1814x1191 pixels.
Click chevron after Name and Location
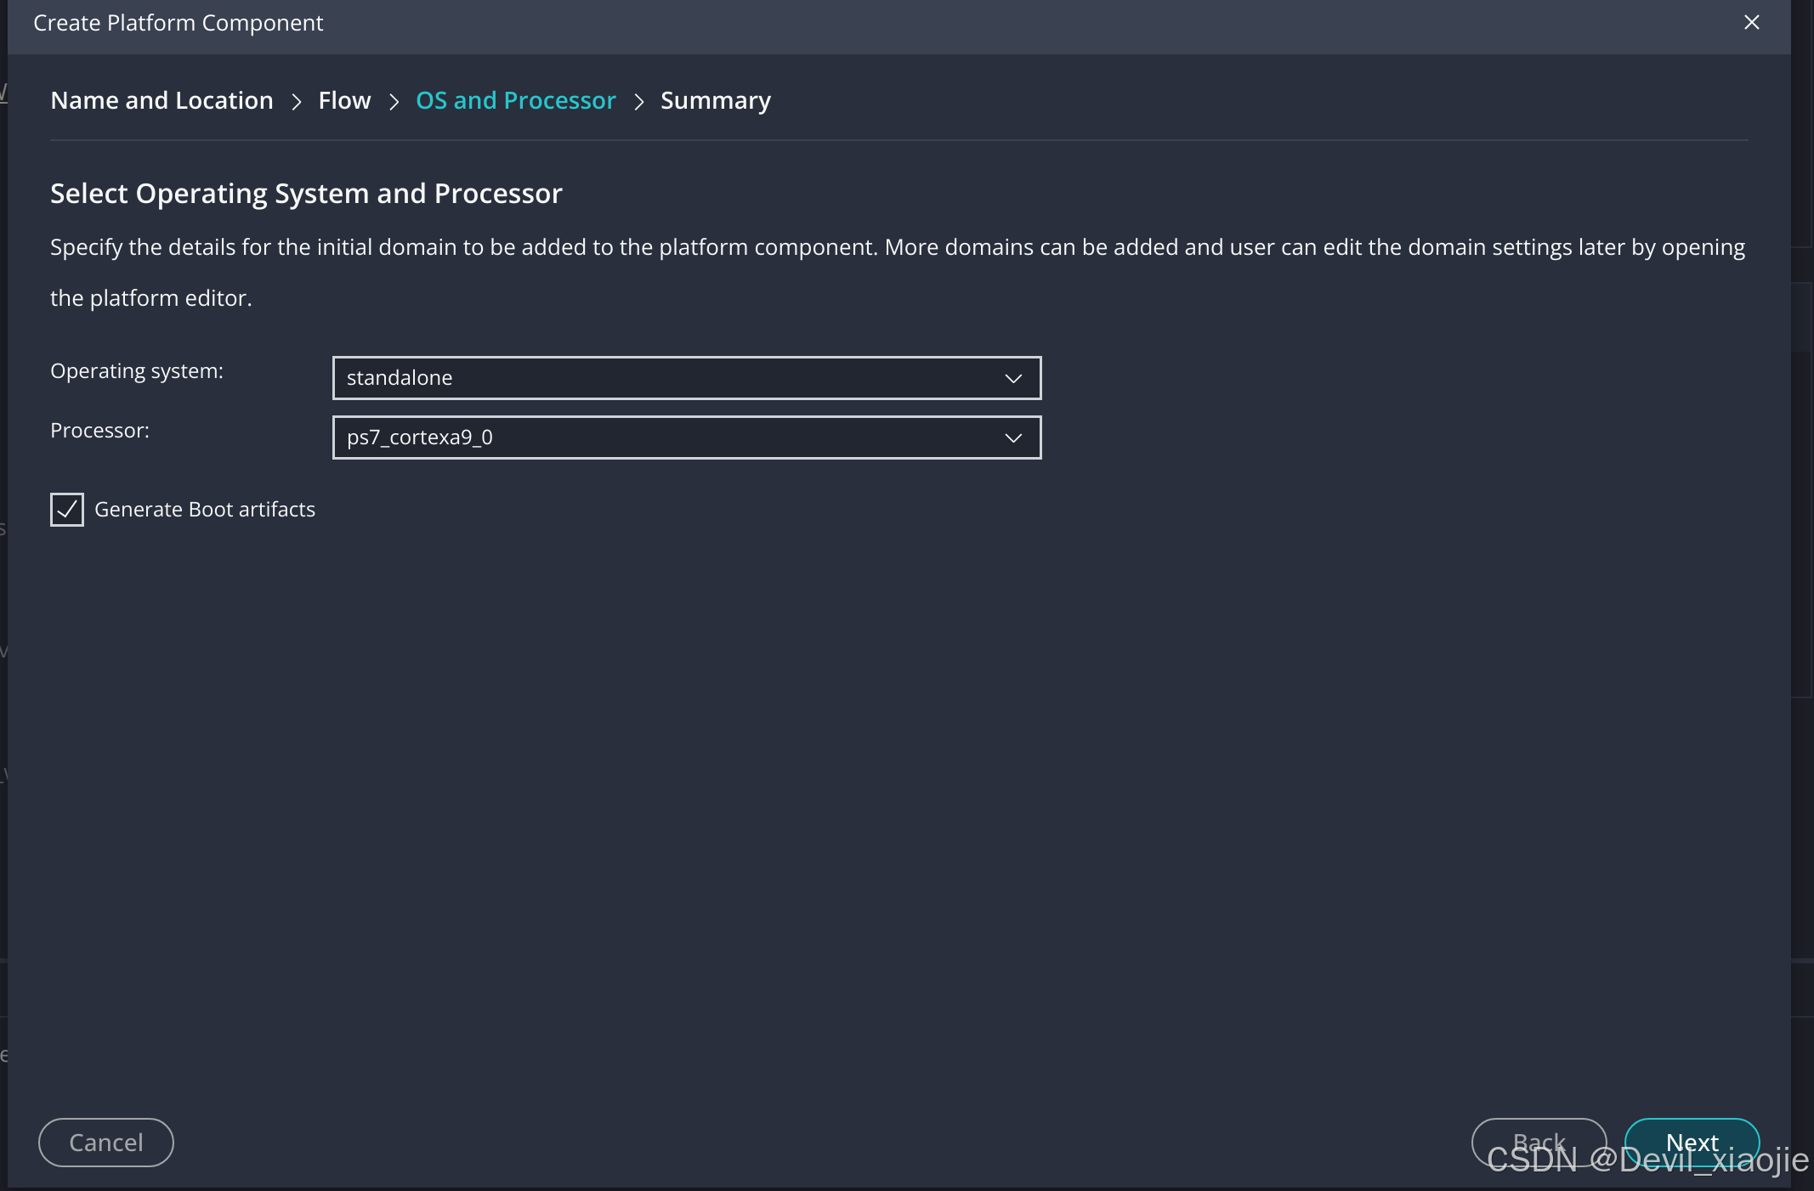(x=297, y=102)
